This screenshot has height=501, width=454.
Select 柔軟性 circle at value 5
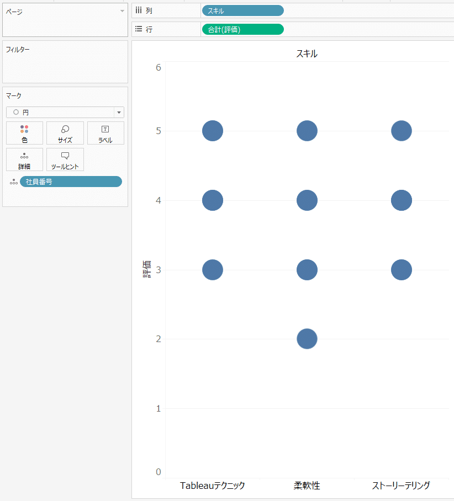[307, 131]
